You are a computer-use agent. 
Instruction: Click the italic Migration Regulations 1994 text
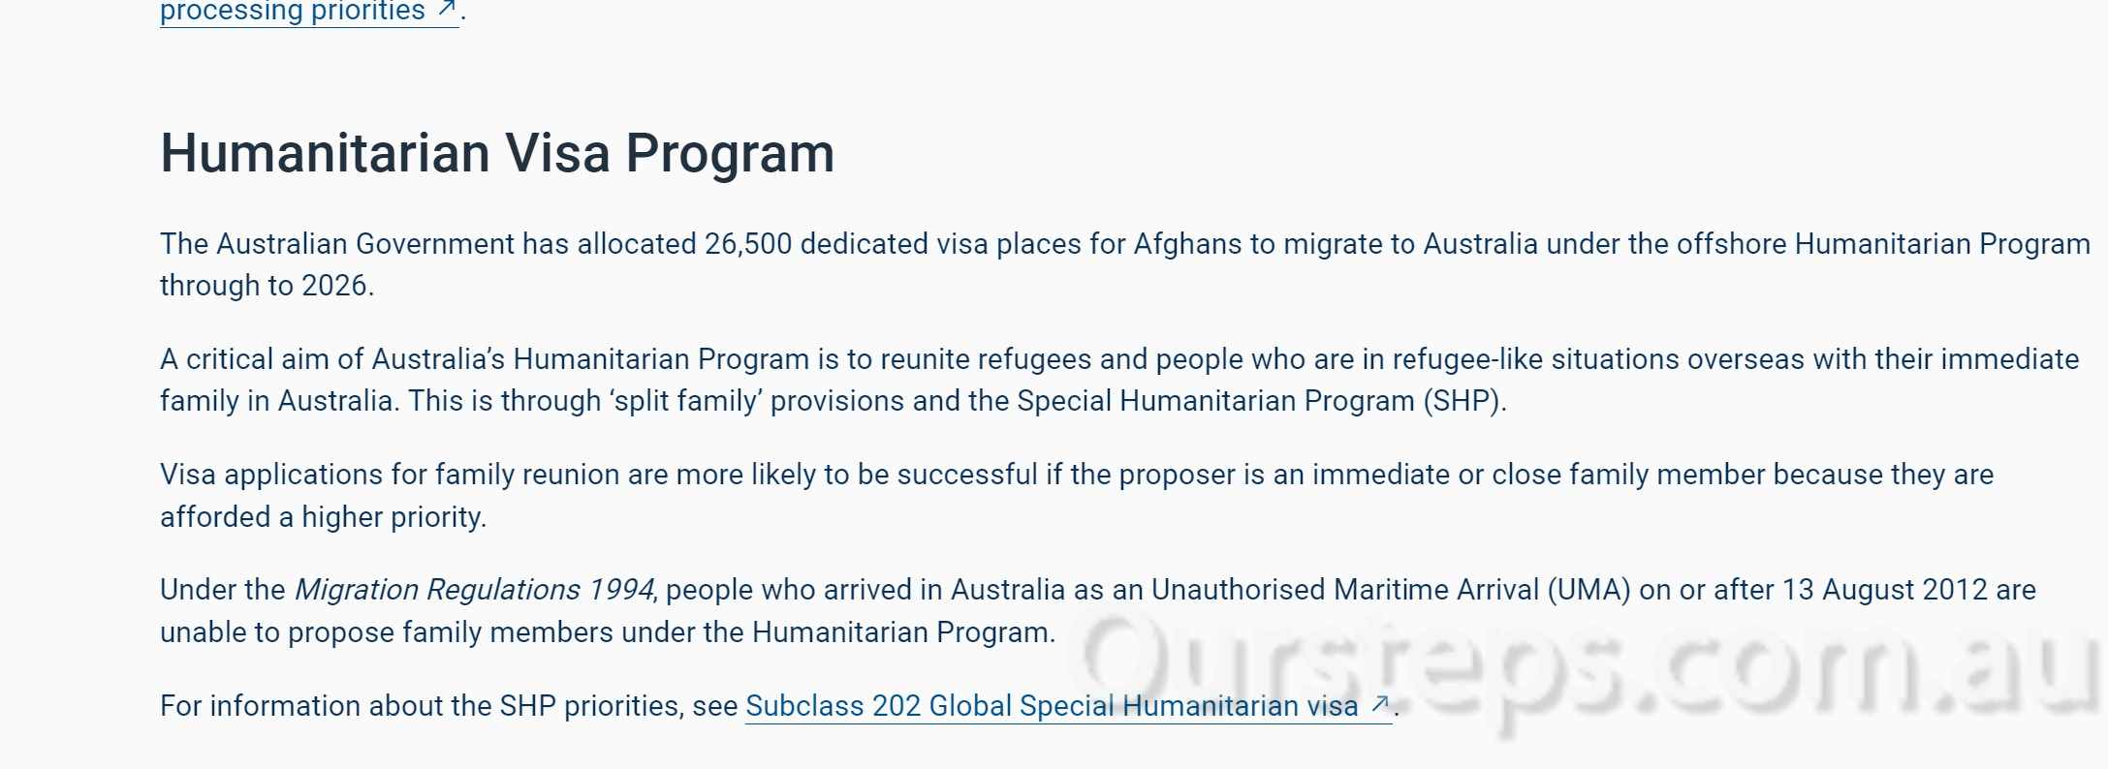pos(474,590)
